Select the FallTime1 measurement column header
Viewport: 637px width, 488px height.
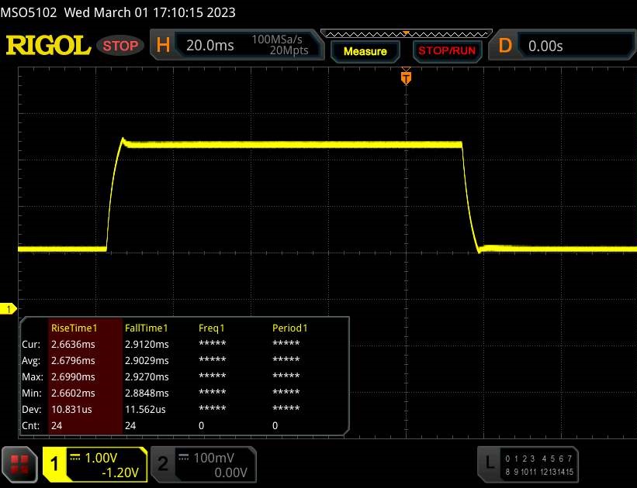[x=146, y=328]
